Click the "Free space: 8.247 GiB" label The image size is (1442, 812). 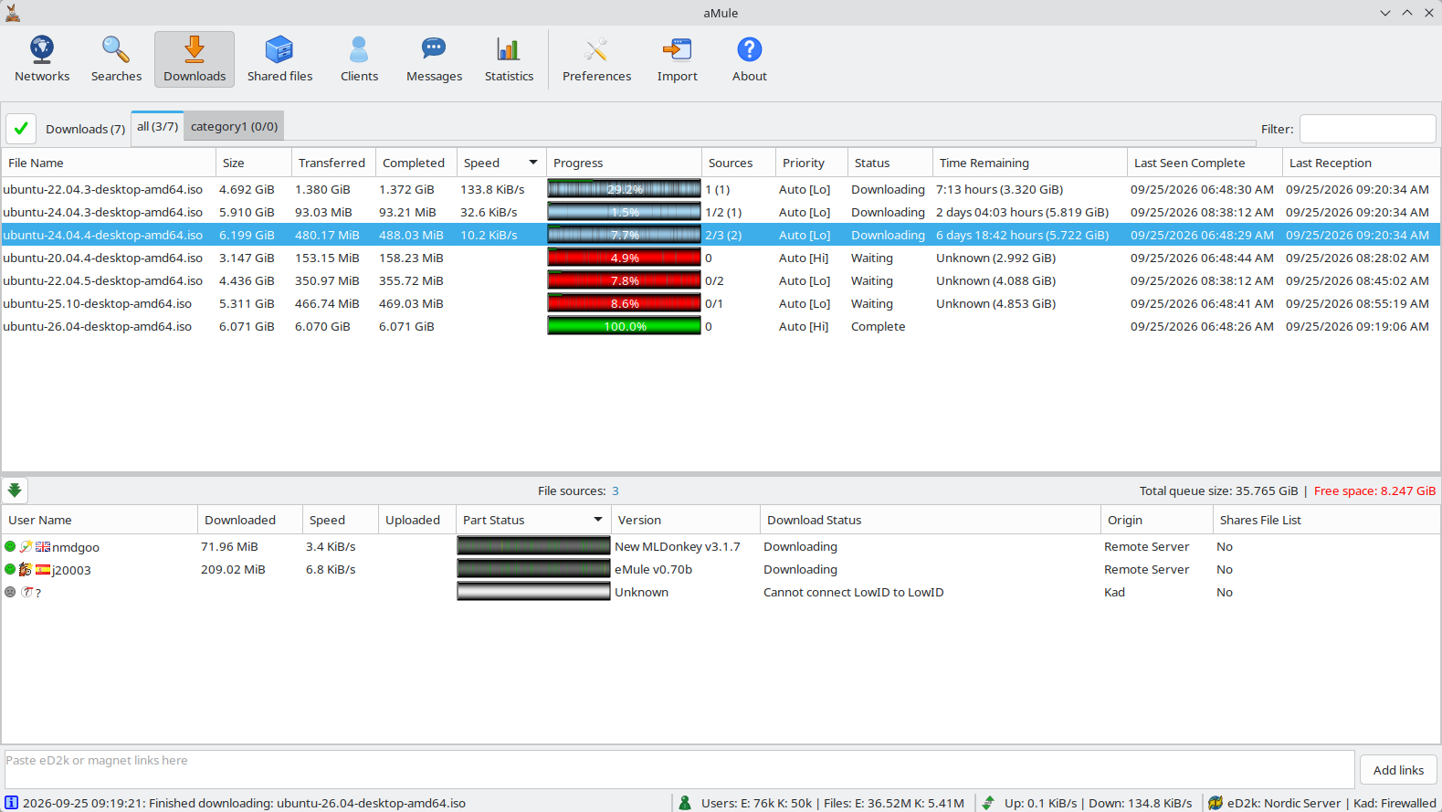click(1374, 490)
